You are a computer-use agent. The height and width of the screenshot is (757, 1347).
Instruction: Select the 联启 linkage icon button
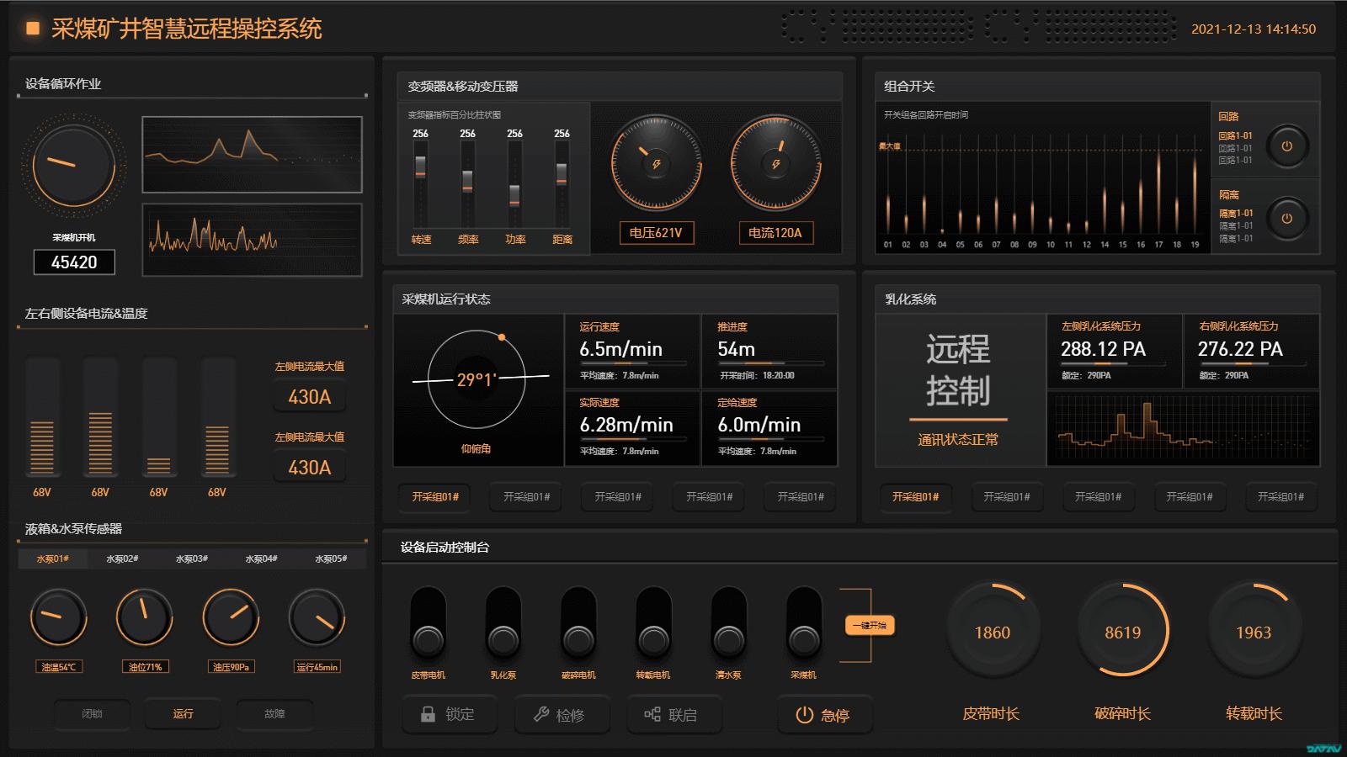click(x=652, y=714)
